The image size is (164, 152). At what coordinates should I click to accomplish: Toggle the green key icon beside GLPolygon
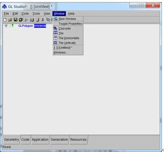coord(12,26)
